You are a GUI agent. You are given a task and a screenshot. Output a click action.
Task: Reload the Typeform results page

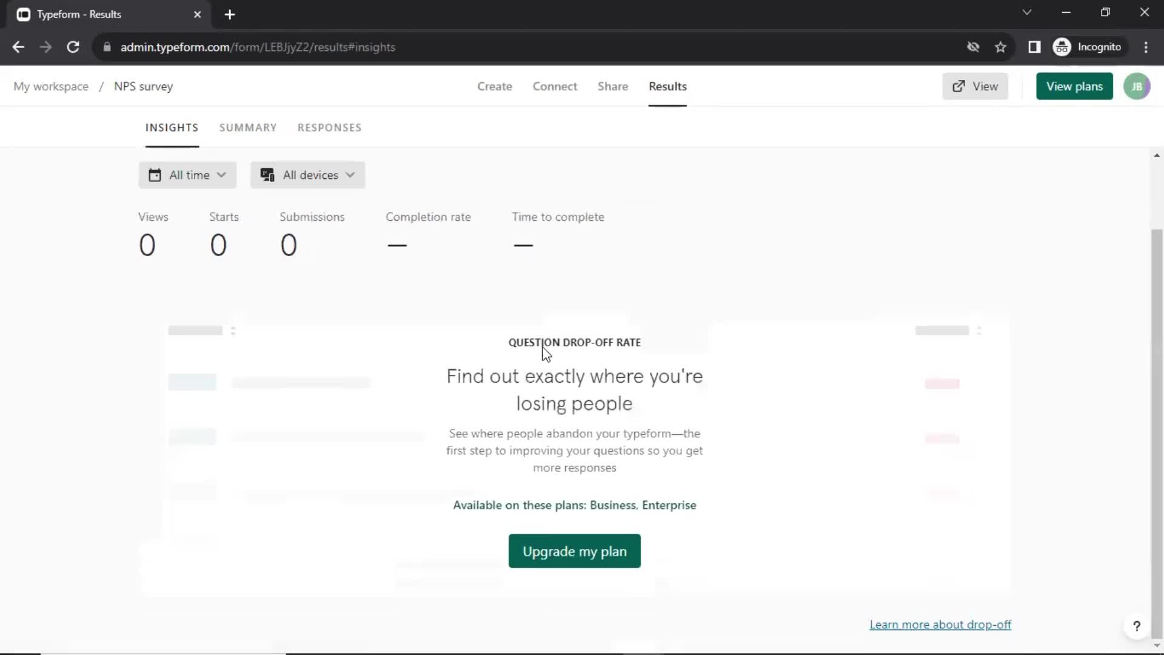tap(73, 47)
